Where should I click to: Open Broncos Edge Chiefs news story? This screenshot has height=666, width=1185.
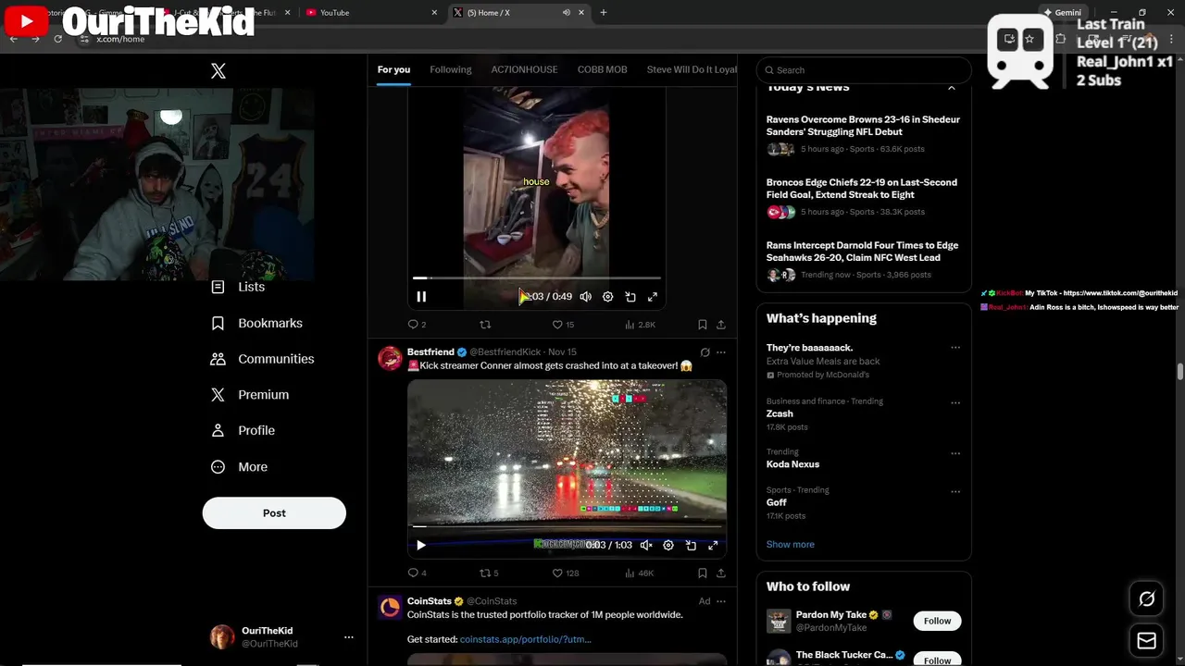coord(863,196)
